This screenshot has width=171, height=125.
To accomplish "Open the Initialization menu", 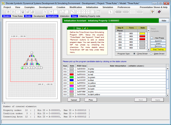I will click(x=92, y=7).
